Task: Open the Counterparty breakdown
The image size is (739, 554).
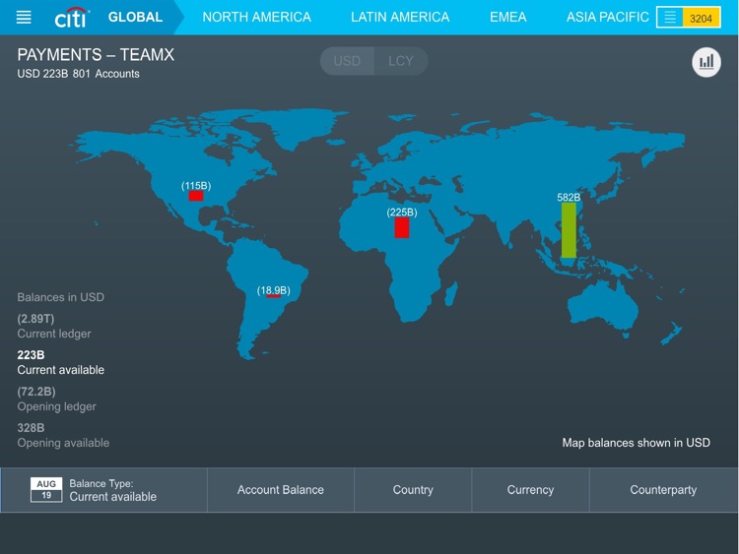Action: [663, 490]
